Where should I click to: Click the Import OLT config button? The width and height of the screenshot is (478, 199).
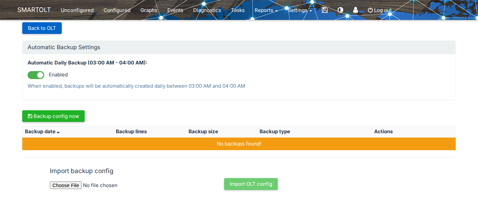click(x=251, y=184)
